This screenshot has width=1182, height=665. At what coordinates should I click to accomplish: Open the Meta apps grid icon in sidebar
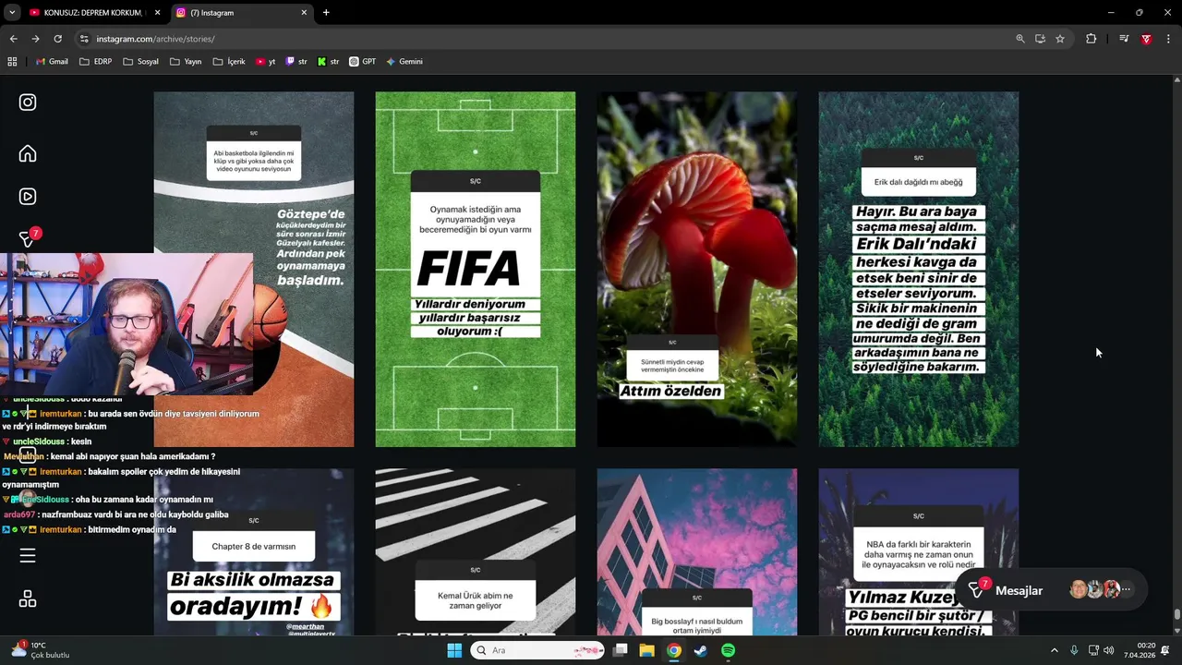click(x=28, y=598)
